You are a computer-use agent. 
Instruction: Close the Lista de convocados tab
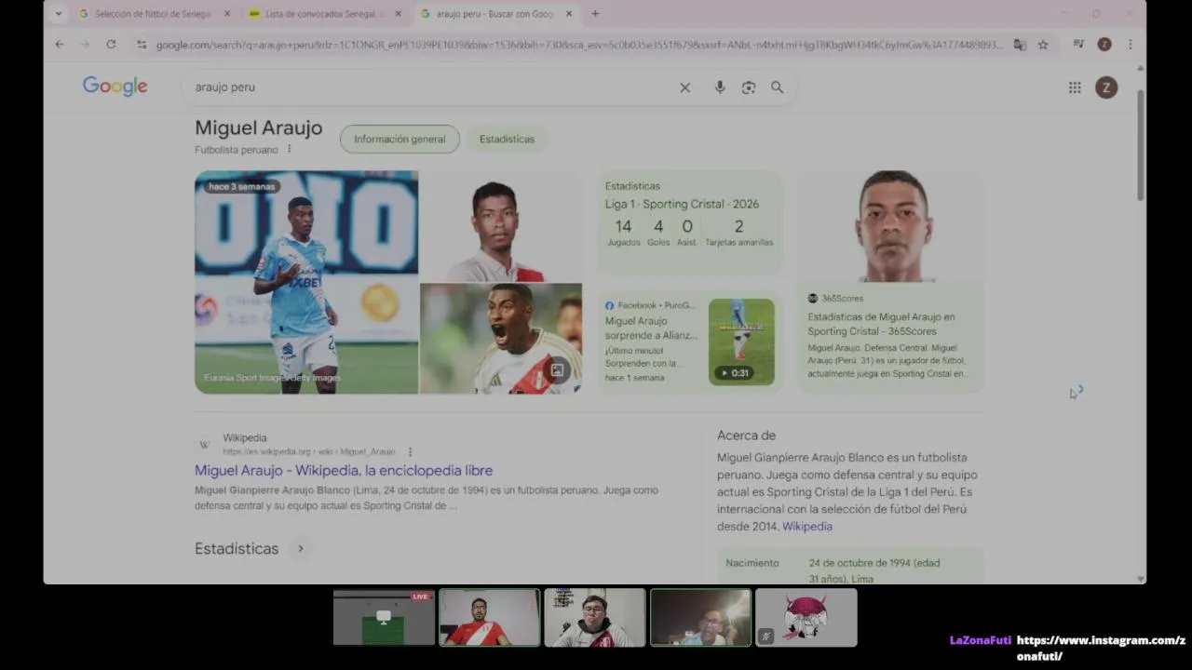point(399,14)
